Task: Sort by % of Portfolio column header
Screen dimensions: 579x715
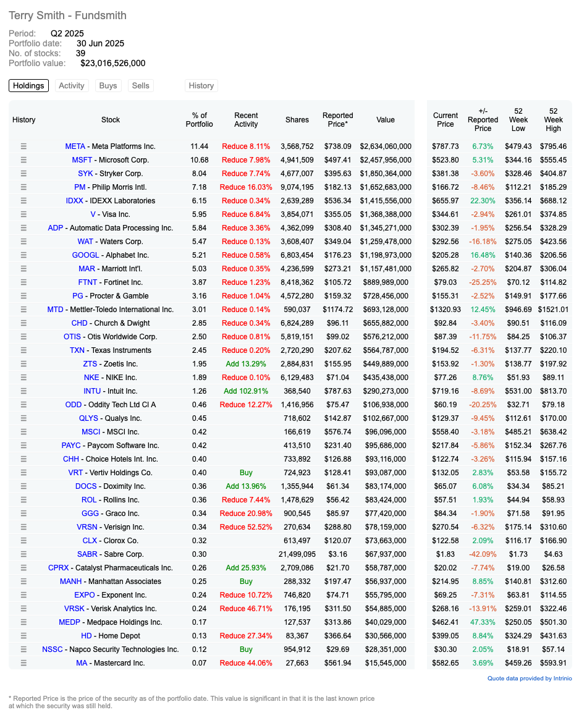Action: (199, 120)
